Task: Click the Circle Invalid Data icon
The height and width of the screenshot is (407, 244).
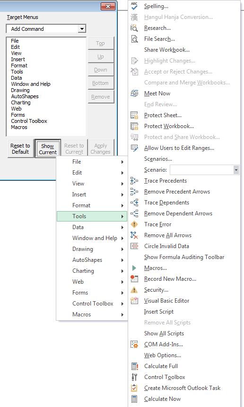Action: click(x=134, y=246)
